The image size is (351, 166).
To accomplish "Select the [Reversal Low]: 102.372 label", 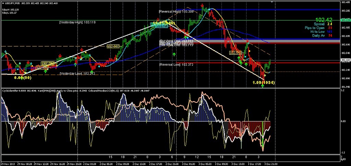I will [x=176, y=65].
